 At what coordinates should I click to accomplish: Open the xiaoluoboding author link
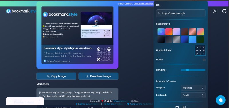point(122,101)
